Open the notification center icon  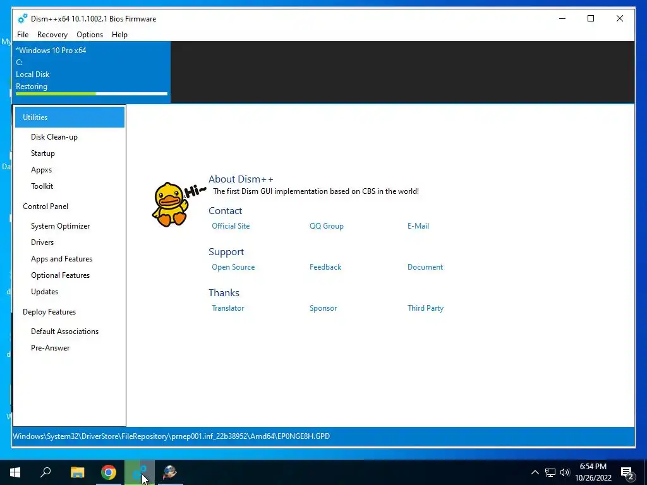point(627,472)
